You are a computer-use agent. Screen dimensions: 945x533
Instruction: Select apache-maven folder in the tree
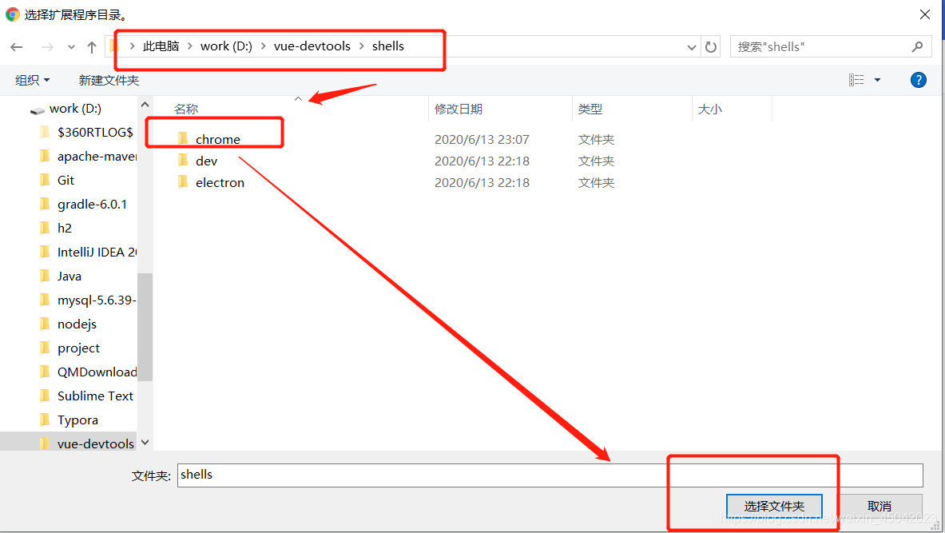[x=97, y=156]
